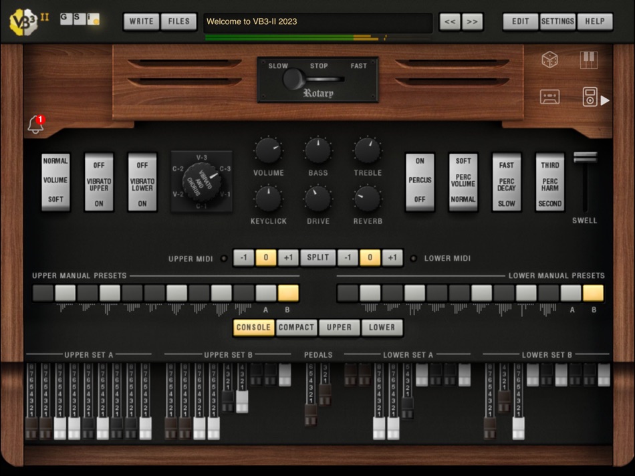Switch to the COMPACT view tab
This screenshot has width=635, height=476.
click(x=295, y=328)
